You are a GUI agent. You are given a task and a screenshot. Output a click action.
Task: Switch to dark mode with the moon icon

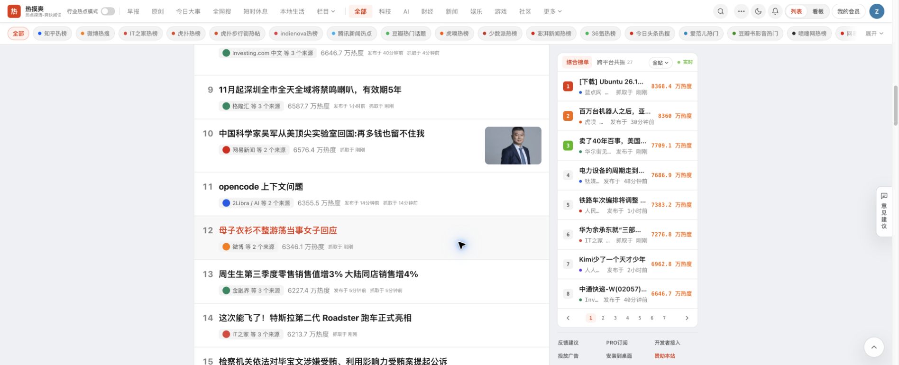click(758, 11)
